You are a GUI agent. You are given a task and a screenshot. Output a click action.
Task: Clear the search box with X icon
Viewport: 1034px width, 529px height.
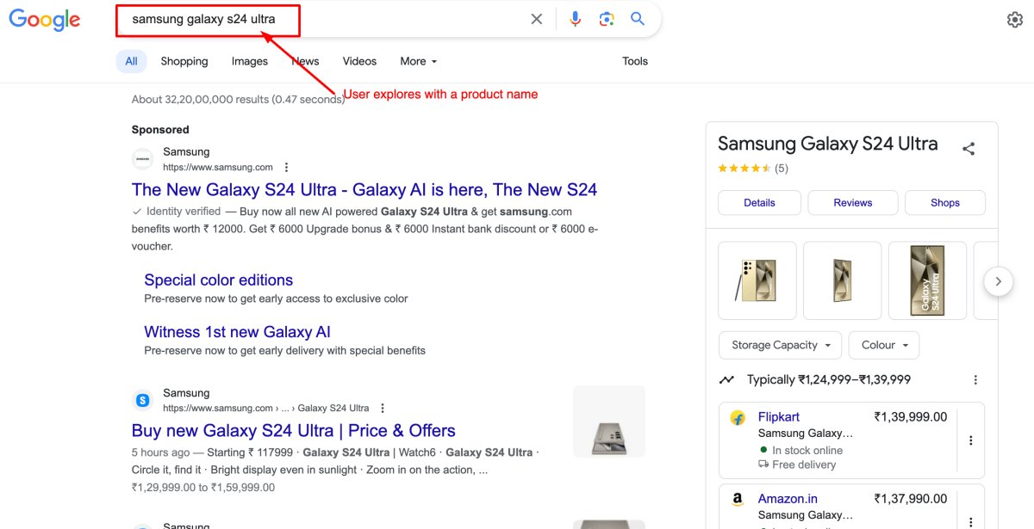[537, 19]
